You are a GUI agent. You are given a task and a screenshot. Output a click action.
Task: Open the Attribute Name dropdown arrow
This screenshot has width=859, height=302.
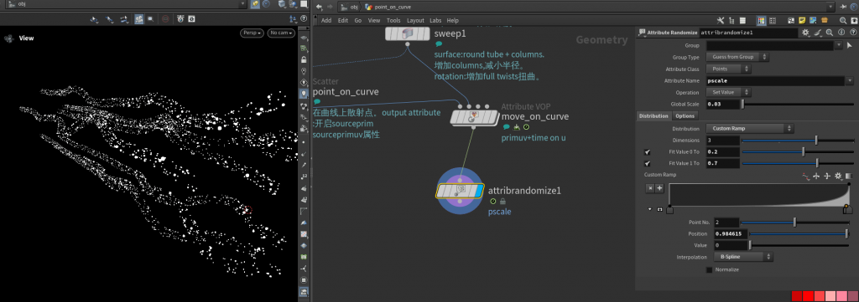[x=850, y=81]
